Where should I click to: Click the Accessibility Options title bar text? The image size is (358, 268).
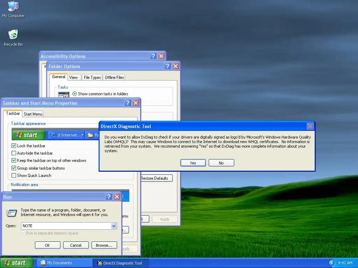pos(63,56)
